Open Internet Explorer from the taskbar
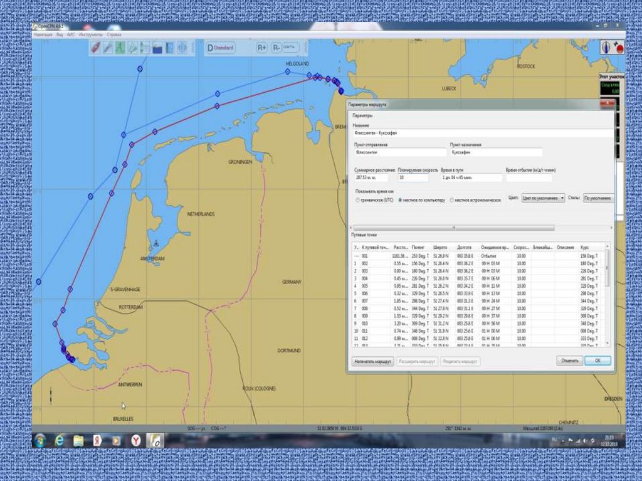The height and width of the screenshot is (481, 642). pos(60,440)
